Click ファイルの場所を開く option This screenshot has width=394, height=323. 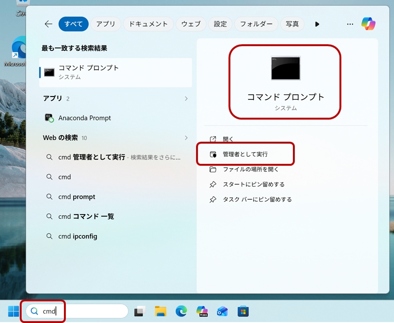pyautogui.click(x=251, y=169)
